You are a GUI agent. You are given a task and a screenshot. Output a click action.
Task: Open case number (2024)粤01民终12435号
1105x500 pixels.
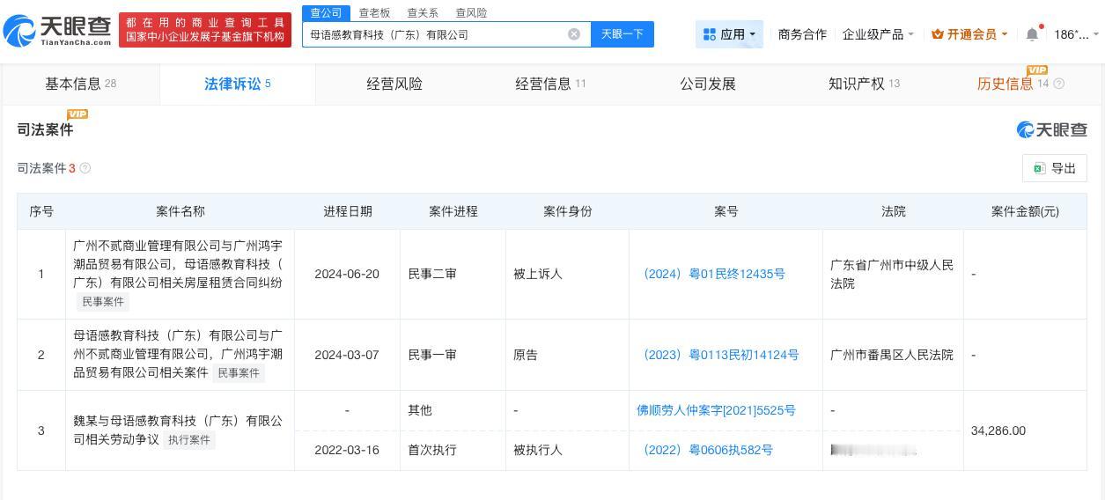(x=713, y=274)
